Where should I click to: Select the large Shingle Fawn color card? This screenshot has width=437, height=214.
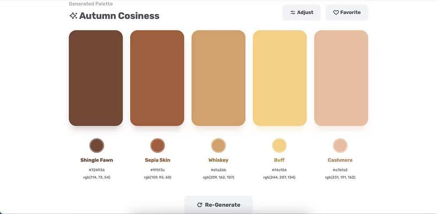coord(96,78)
